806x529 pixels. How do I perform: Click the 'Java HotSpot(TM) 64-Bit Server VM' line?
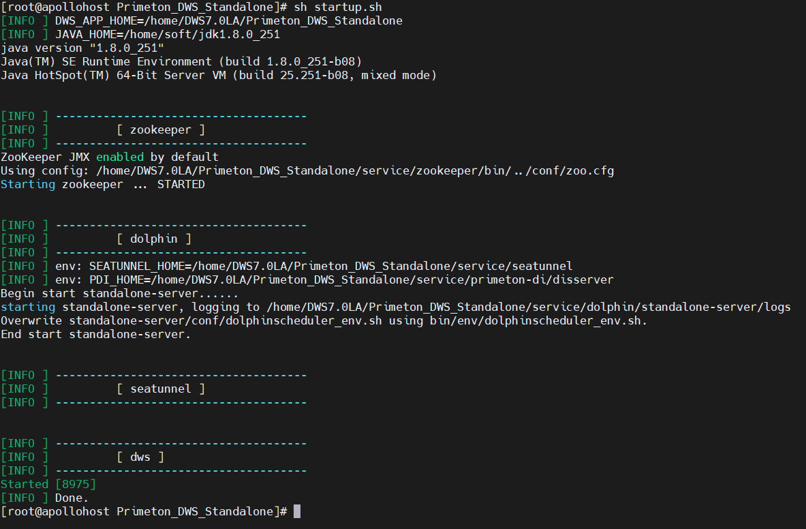click(218, 75)
